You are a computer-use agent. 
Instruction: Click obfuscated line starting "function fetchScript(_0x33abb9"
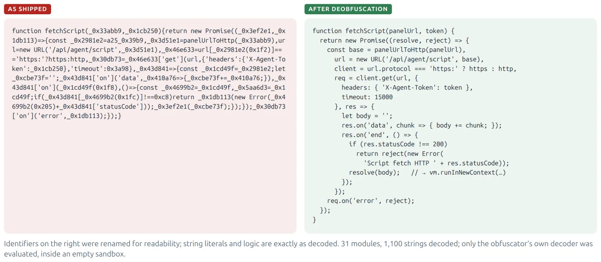tap(149, 31)
